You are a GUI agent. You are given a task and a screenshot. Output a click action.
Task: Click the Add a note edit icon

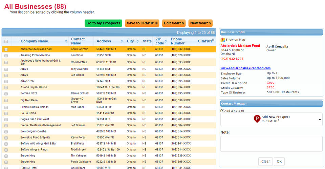coord(222,111)
